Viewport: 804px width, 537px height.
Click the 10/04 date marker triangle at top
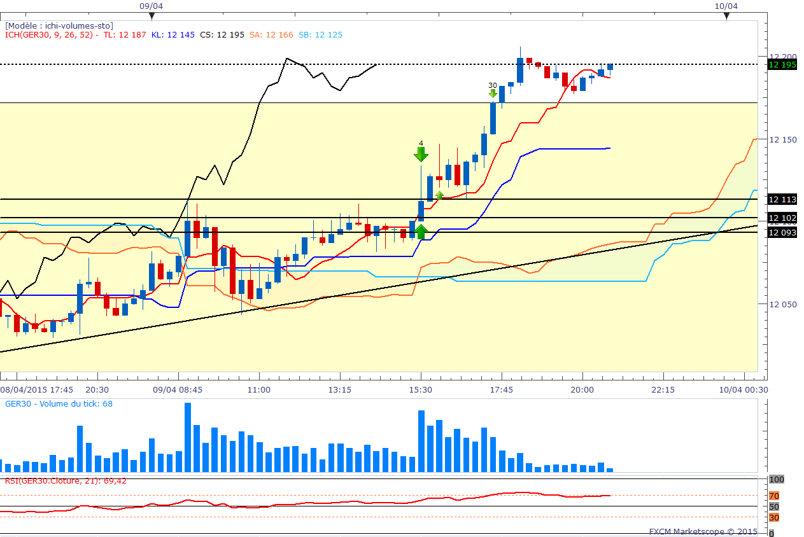coord(726,17)
